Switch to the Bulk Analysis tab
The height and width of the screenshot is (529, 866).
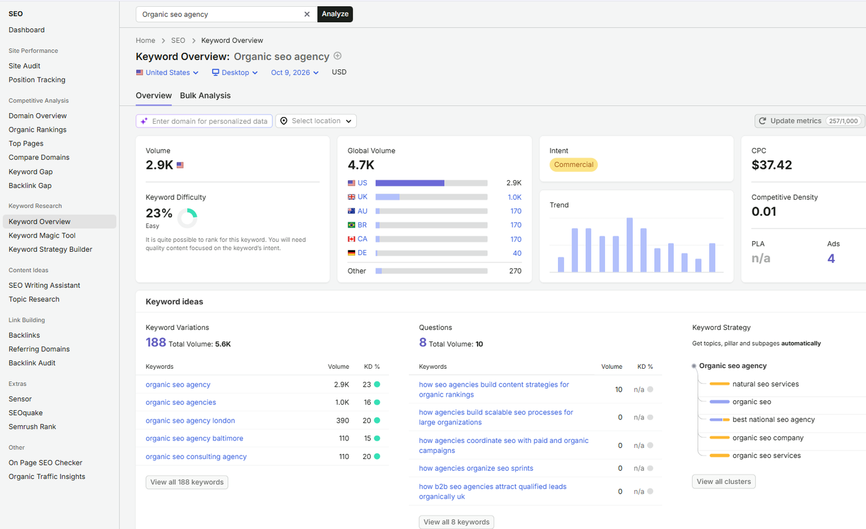[x=205, y=96]
